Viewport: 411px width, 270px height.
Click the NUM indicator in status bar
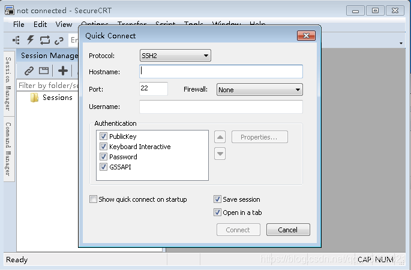[384, 260]
